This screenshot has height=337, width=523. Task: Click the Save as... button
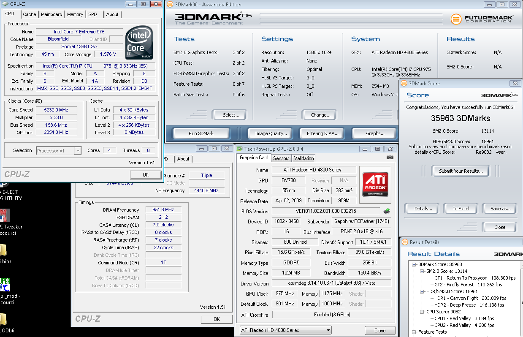click(500, 209)
